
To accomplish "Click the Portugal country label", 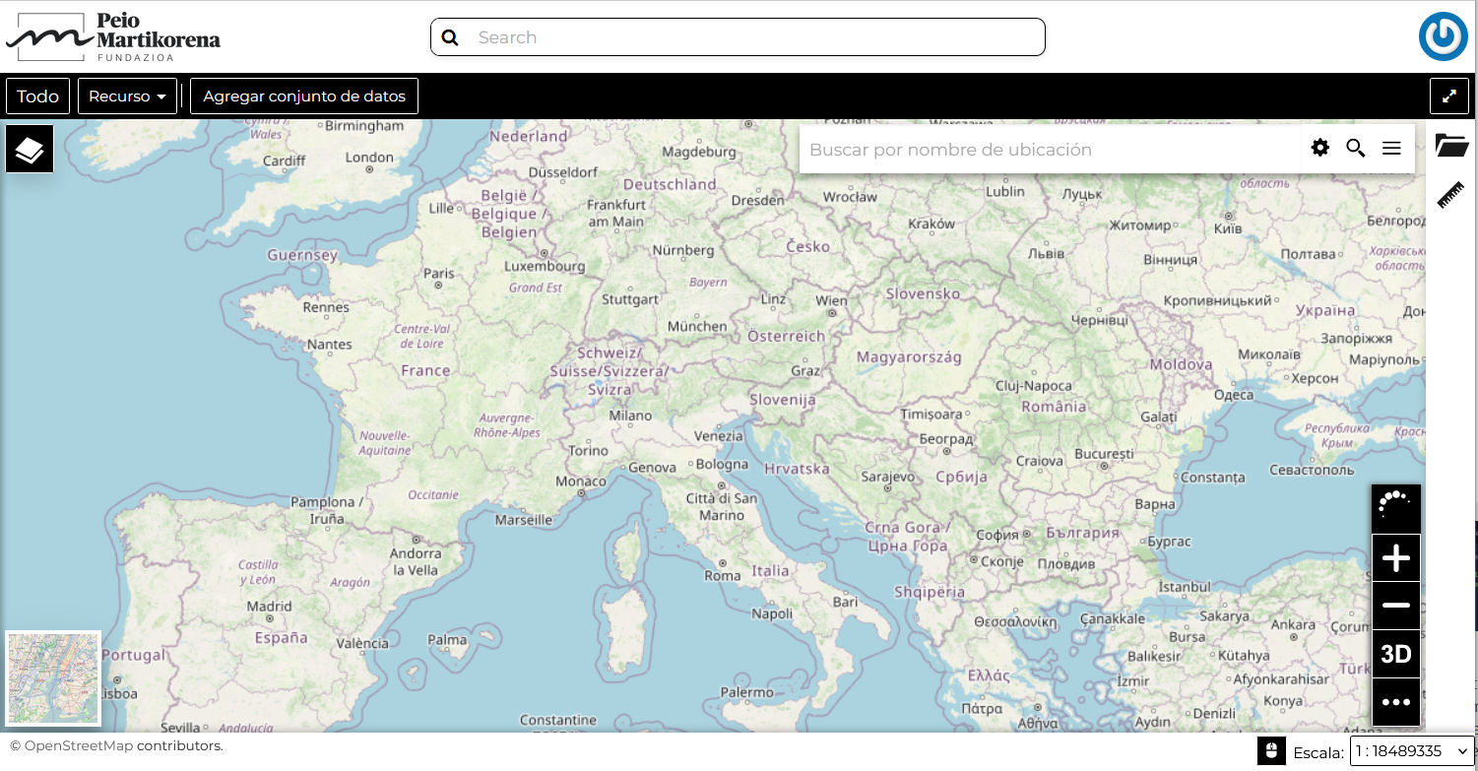I will pos(135,655).
